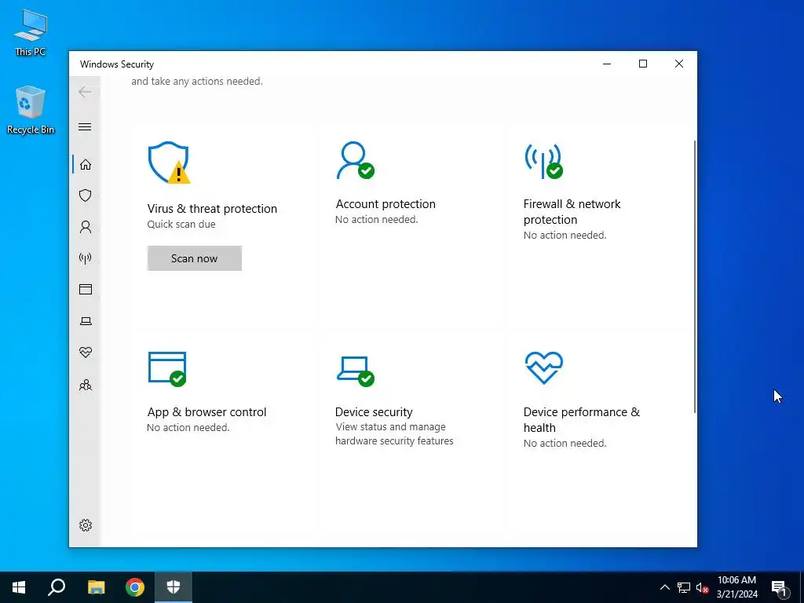Screen dimensions: 804x603
Task: Click 'View status and manage hardware security features' text
Action: click(x=394, y=433)
